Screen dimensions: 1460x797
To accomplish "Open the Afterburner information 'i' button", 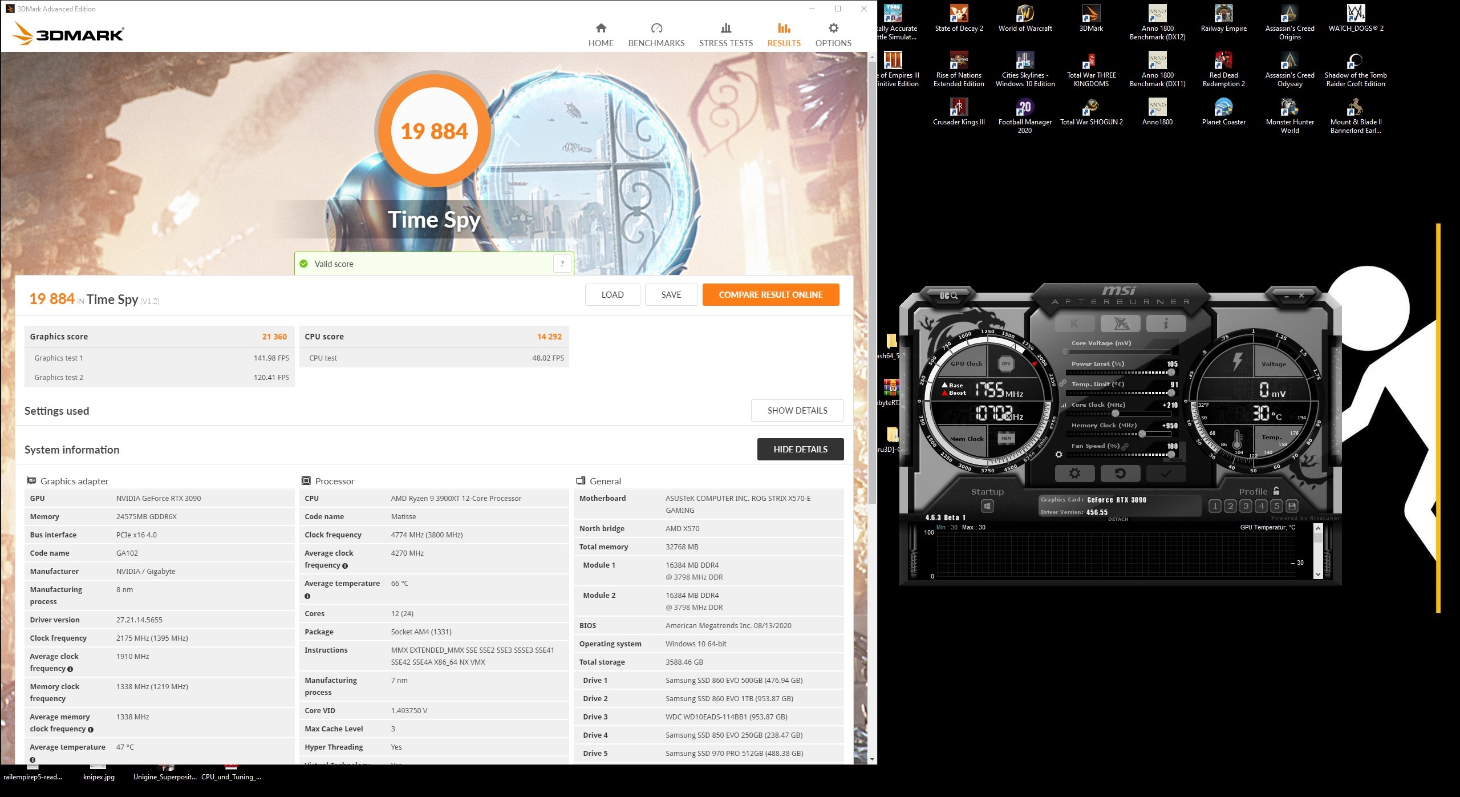I will (x=1166, y=323).
